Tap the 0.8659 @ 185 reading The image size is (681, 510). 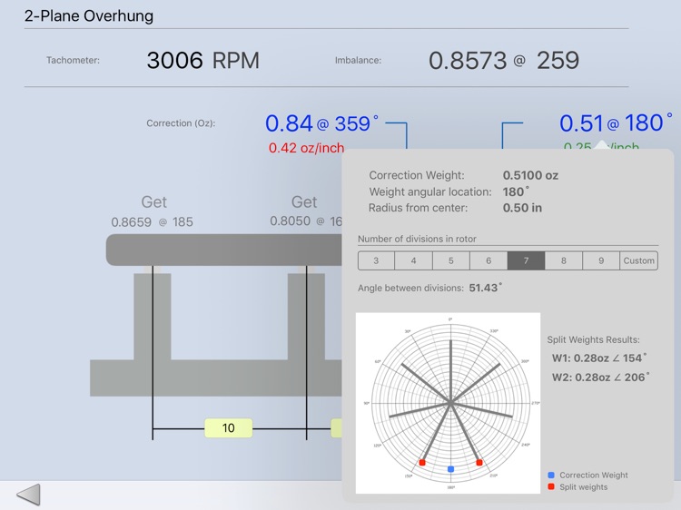click(152, 222)
